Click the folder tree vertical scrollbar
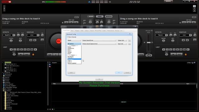 (x=48, y=84)
